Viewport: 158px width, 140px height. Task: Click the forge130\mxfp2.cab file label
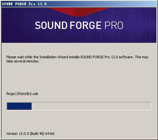pos(22,94)
